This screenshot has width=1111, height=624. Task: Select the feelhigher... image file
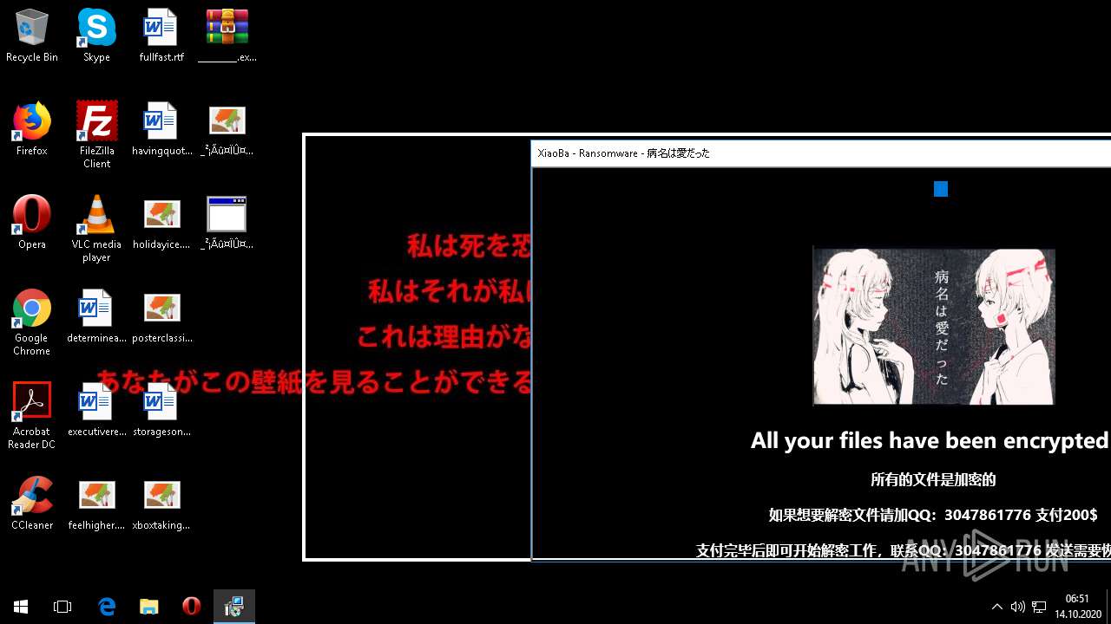[96, 504]
